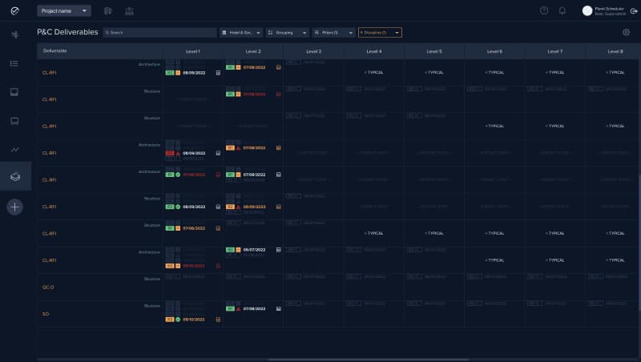Click the round plus button in sidebar
641x362 pixels.
click(14, 207)
